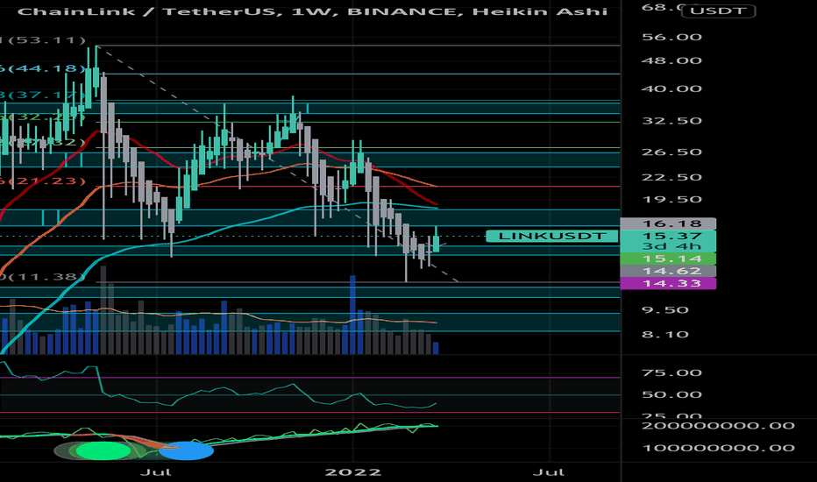Click the blue ellipse marker on OBV
Screen dimensions: 817x482
pyautogui.click(x=186, y=450)
